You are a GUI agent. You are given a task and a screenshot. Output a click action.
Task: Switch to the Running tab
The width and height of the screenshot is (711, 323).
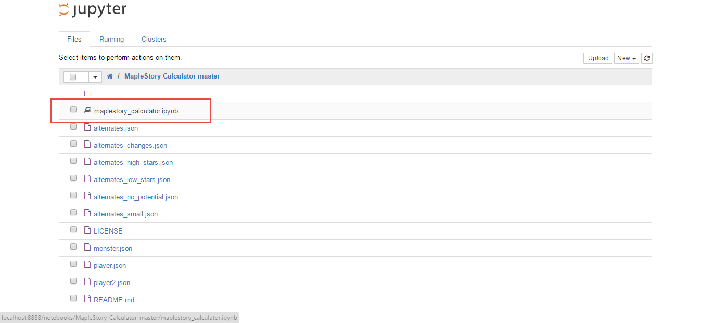pos(112,39)
